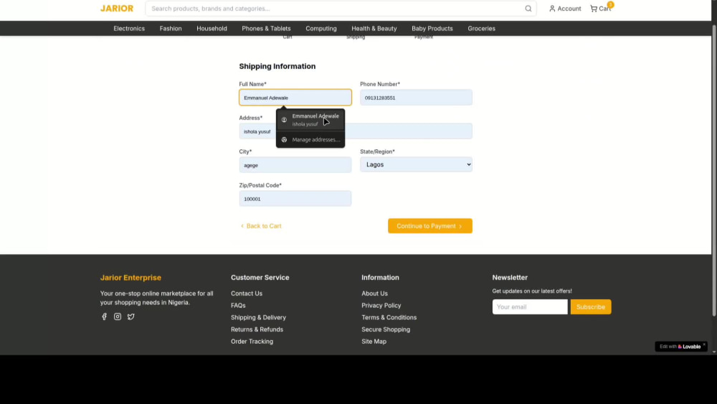The height and width of the screenshot is (404, 717).
Task: Open Shipping & Delivery link
Action: [x=258, y=317]
